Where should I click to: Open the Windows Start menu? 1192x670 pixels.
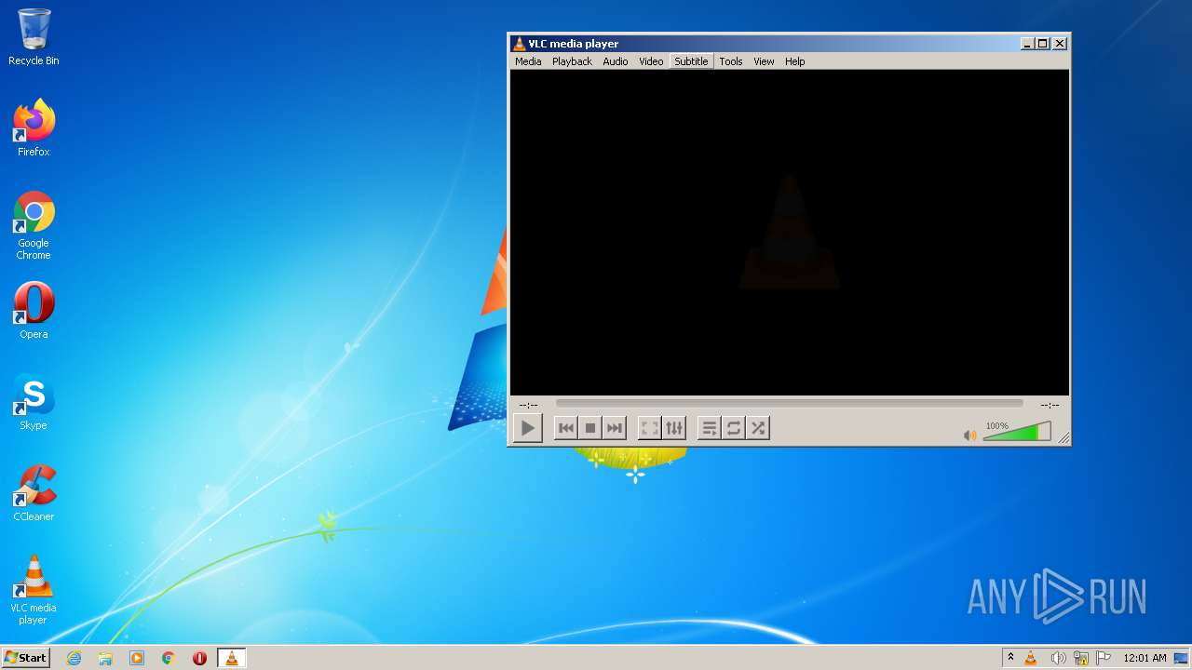25,657
